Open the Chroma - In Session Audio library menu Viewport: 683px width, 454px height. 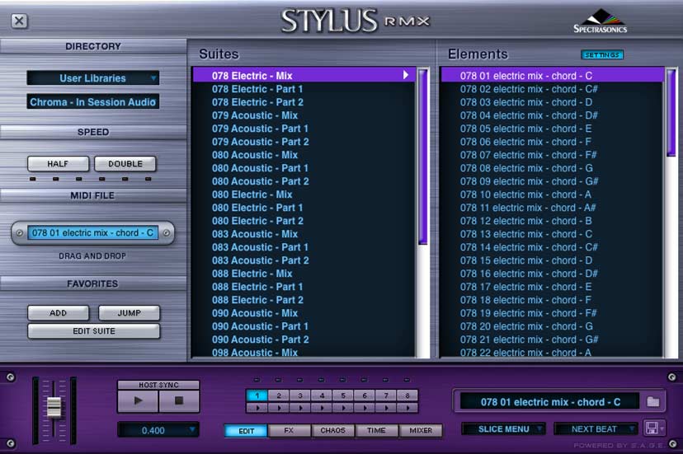pyautogui.click(x=92, y=102)
